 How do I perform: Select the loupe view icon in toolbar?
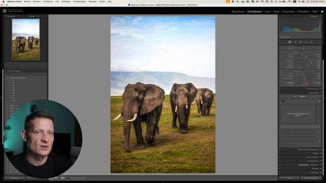pyautogui.click(x=51, y=178)
